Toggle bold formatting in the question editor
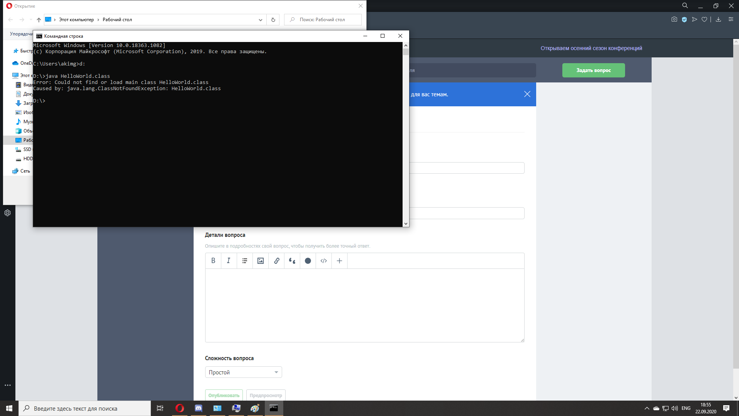The height and width of the screenshot is (416, 739). (x=213, y=261)
